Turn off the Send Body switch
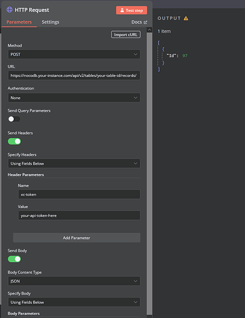The height and width of the screenshot is (318, 245). tap(14, 259)
